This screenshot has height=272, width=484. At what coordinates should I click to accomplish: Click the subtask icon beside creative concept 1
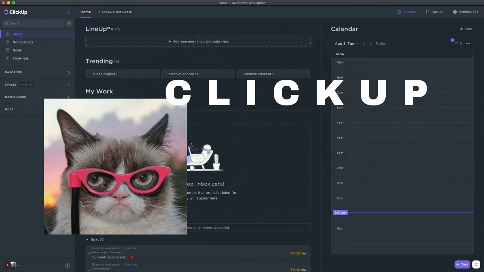[x=94, y=257]
